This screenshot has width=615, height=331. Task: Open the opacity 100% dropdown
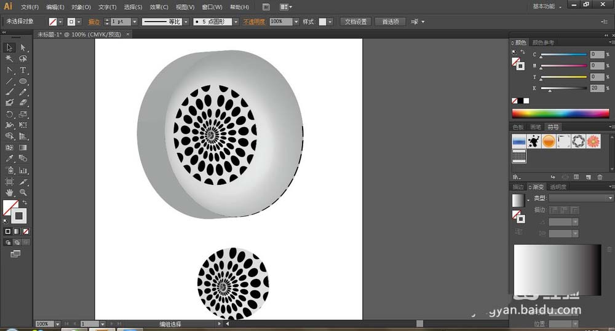click(x=296, y=21)
